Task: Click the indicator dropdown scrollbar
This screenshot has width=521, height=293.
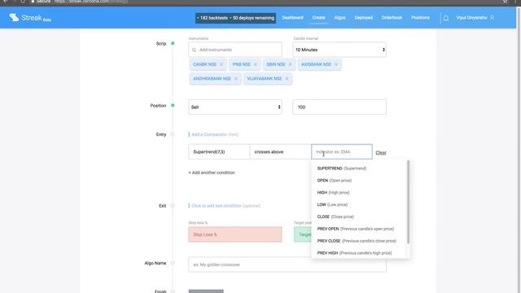Action: 408,202
